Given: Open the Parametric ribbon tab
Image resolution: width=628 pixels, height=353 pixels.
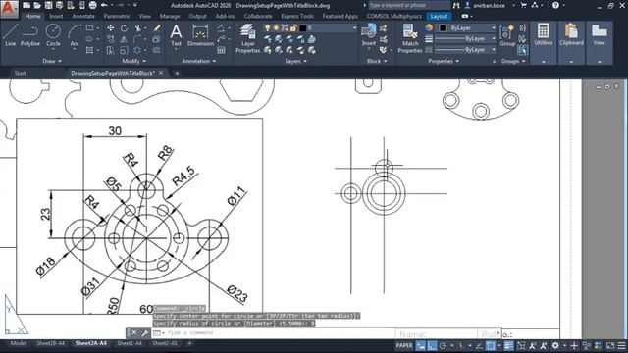Looking at the screenshot, I should click(117, 16).
